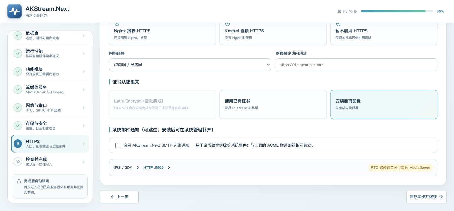
Task: Click the green checkmark beside 数据库
Action: click(18, 35)
